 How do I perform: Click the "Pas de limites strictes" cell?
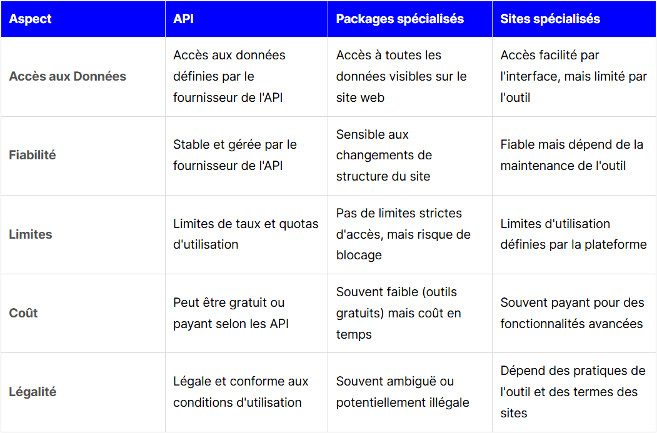click(403, 234)
